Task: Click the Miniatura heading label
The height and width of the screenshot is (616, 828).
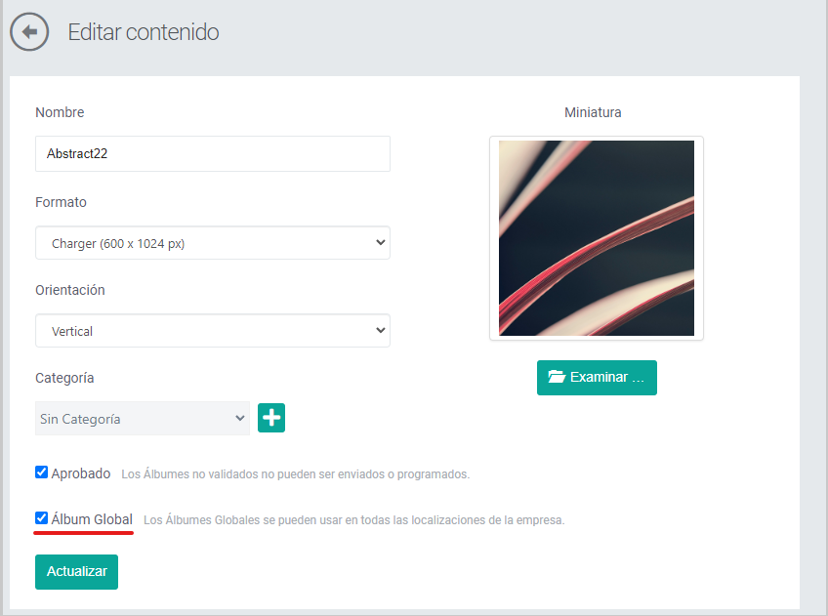Action: pyautogui.click(x=593, y=112)
